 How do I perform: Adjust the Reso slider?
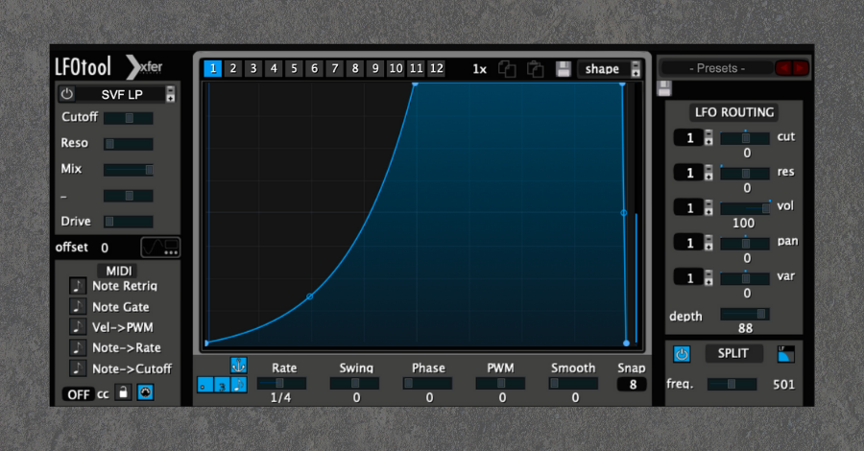click(x=129, y=144)
